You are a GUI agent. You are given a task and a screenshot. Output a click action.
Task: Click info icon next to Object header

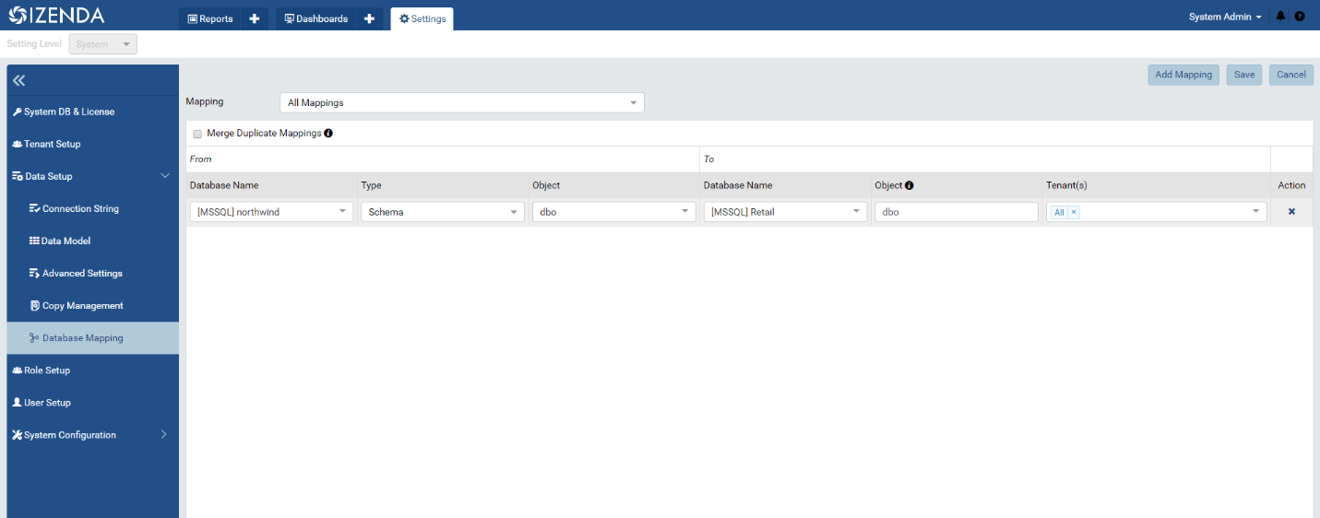[910, 185]
